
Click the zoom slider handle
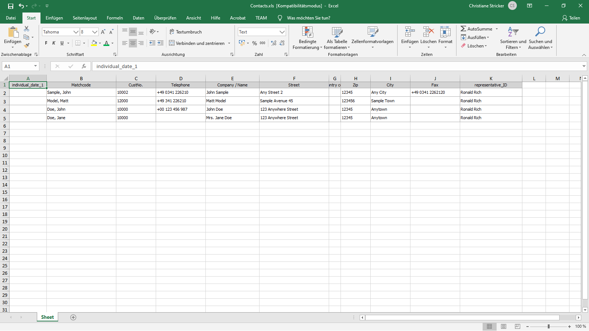(549, 326)
